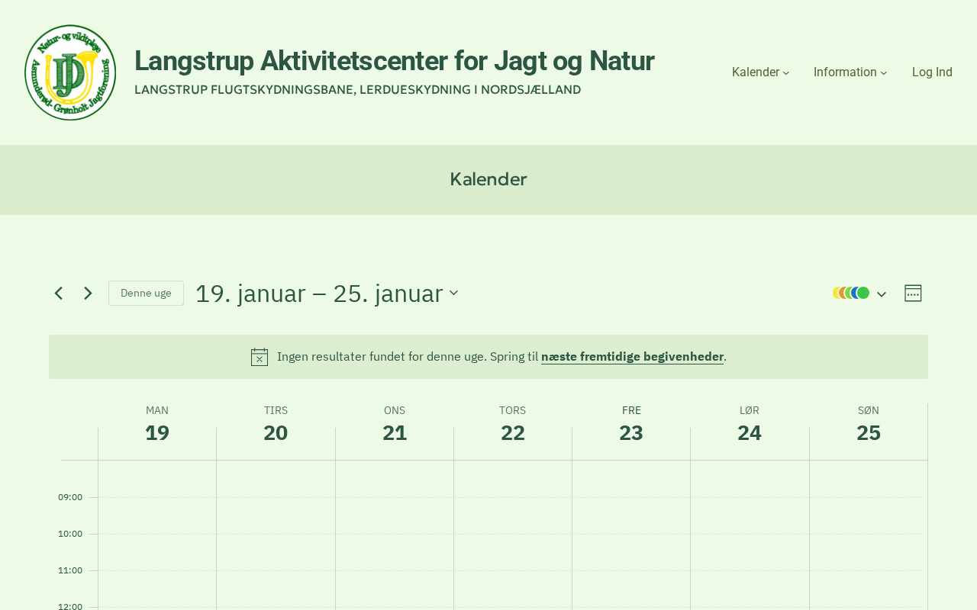This screenshot has width=977, height=610.
Task: Select Sunday 25 in the week header
Action: point(869,432)
